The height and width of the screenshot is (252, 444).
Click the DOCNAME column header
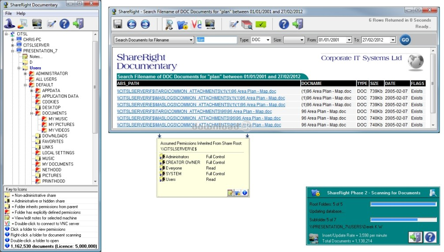328,84
